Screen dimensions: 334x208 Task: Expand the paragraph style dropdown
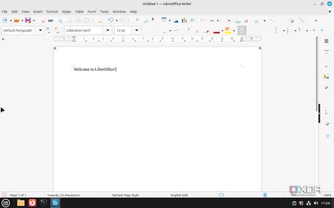click(x=40, y=30)
